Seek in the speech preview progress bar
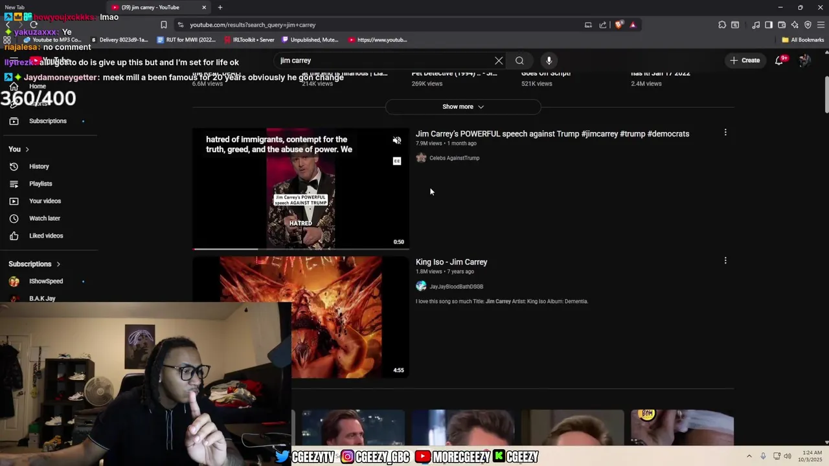Image resolution: width=829 pixels, height=466 pixels. 301,249
